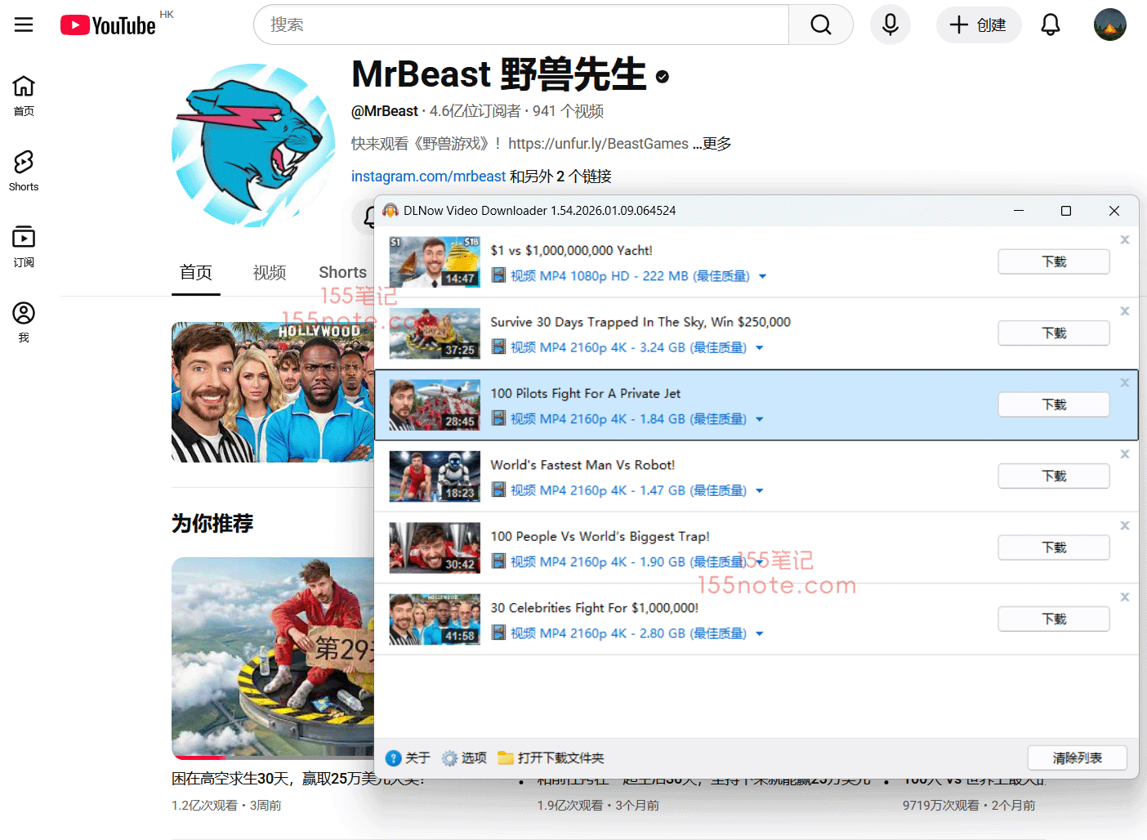Viewport: 1147px width, 840px height.
Task: Open the subscriptions icon in the sidebar
Action: tap(24, 246)
